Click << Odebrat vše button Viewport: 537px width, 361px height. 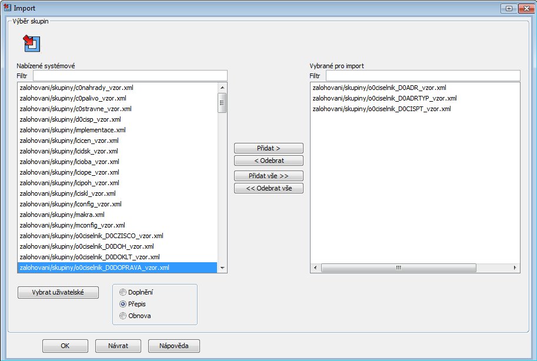tap(268, 188)
